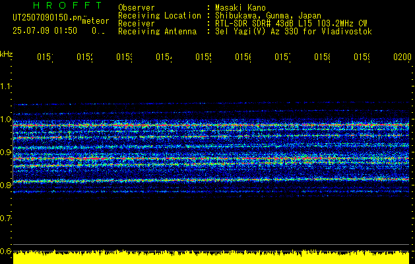Click the RTL-SDR SDR# 103.2MHz receiver text
The width and height of the screenshot is (415, 264).
pos(291,24)
